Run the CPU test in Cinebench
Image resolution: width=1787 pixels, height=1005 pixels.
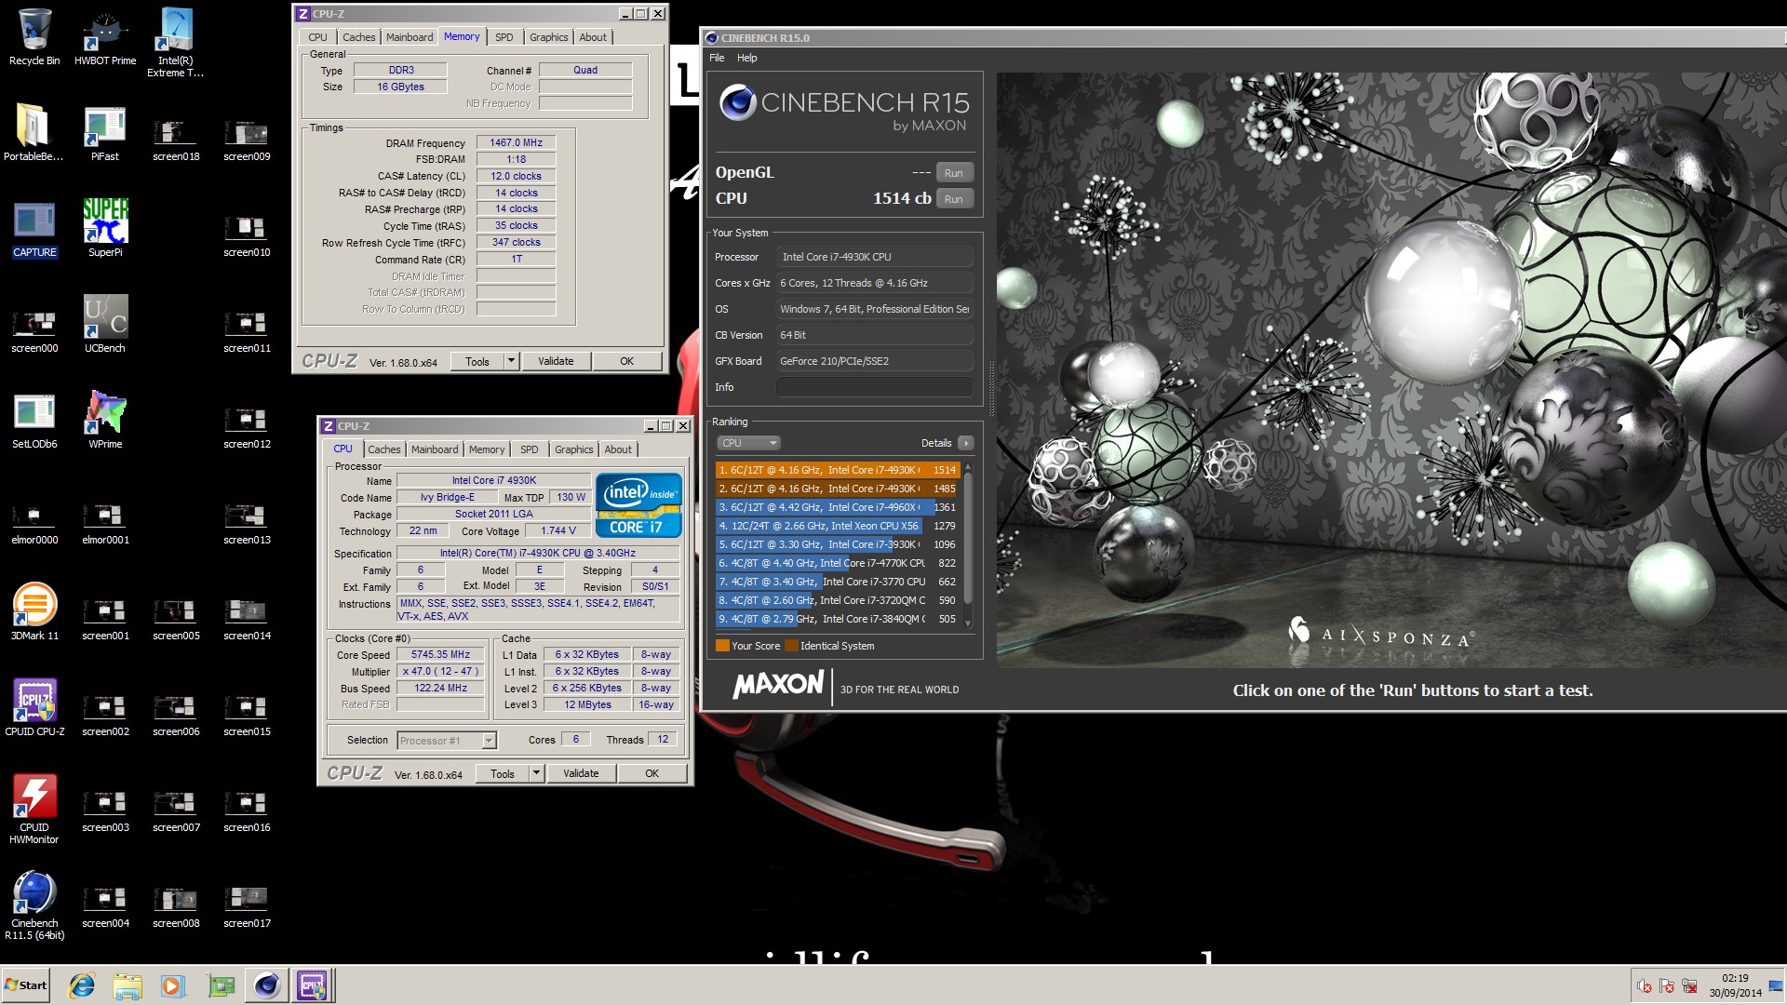click(954, 199)
